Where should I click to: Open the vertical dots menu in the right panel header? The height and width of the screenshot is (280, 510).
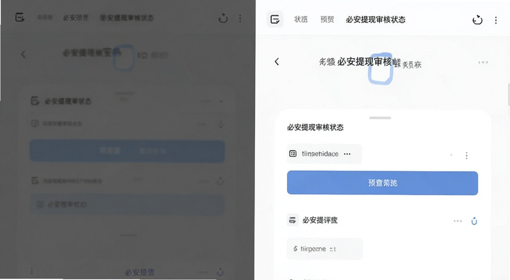coord(496,20)
